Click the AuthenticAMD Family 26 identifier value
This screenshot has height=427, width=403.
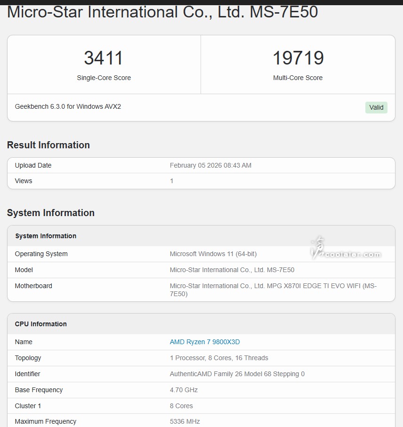pos(237,374)
